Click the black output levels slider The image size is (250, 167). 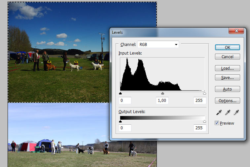pos(120,122)
